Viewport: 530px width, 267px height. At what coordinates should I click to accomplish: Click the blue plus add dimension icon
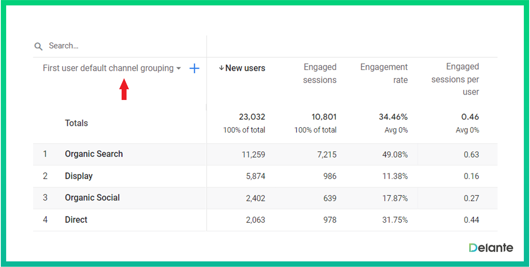tap(194, 69)
